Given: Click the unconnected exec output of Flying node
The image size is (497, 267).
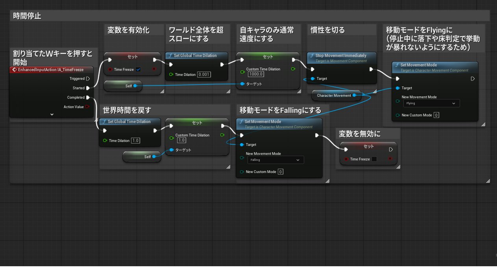Looking at the screenshot, I should (473, 79).
